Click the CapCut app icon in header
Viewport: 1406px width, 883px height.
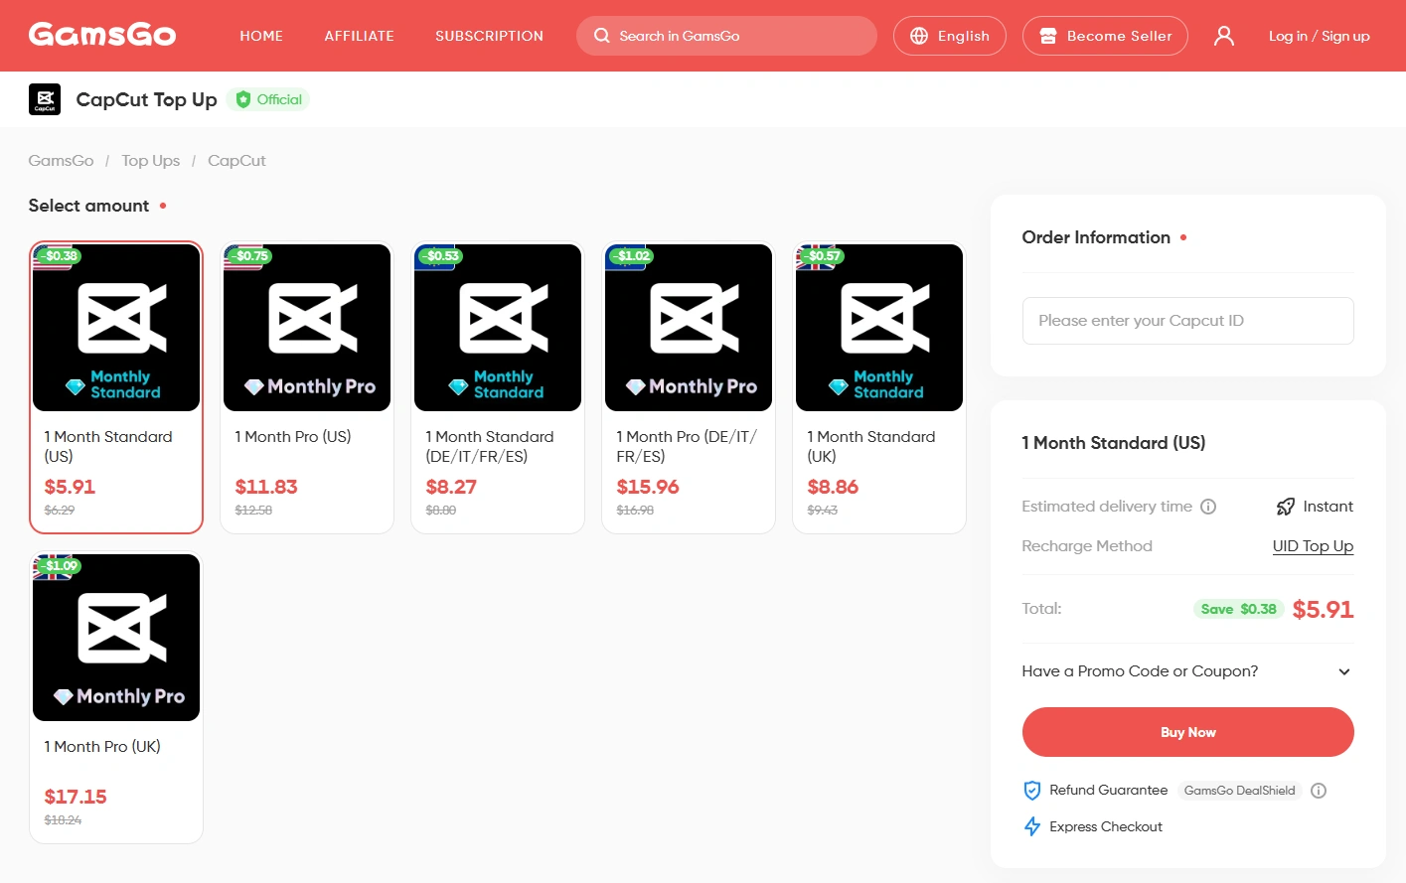(45, 99)
